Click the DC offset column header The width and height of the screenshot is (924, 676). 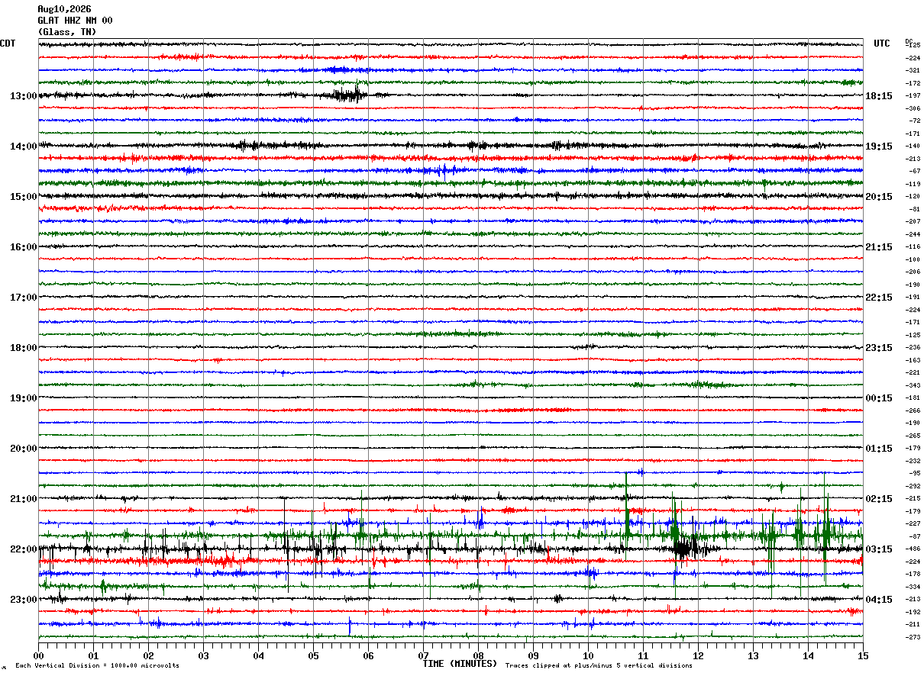tap(909, 41)
